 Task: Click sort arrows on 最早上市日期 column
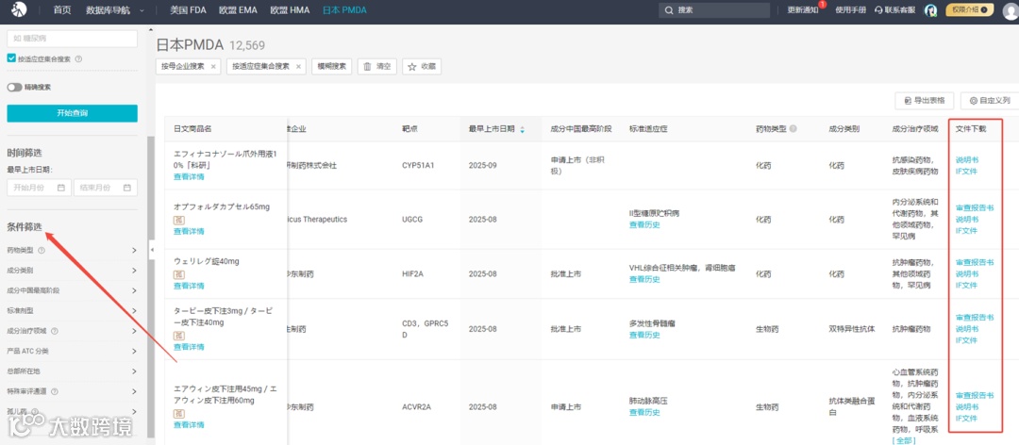522,129
